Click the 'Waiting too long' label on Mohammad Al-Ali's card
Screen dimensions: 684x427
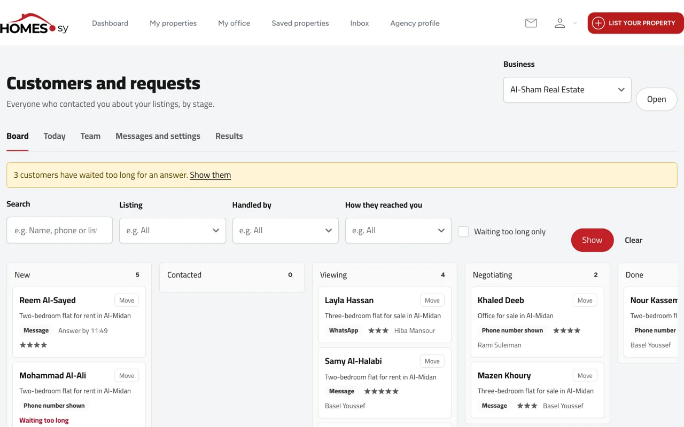(x=44, y=421)
